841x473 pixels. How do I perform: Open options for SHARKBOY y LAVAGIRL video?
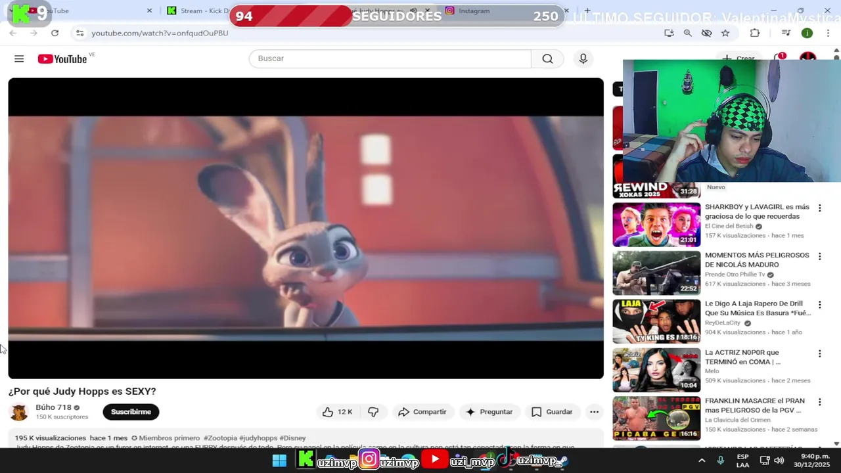(x=819, y=208)
